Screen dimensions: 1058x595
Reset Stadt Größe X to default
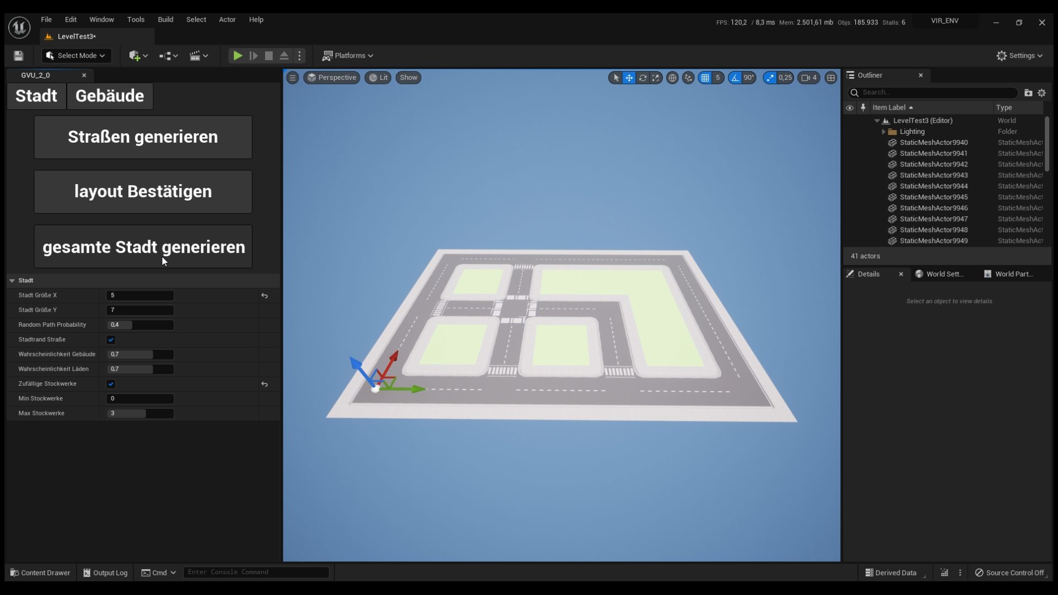point(264,296)
